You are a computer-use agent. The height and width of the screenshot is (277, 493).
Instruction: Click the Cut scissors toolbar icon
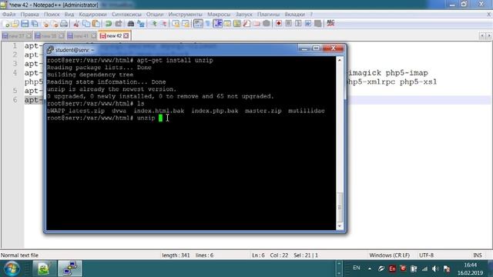click(76, 24)
